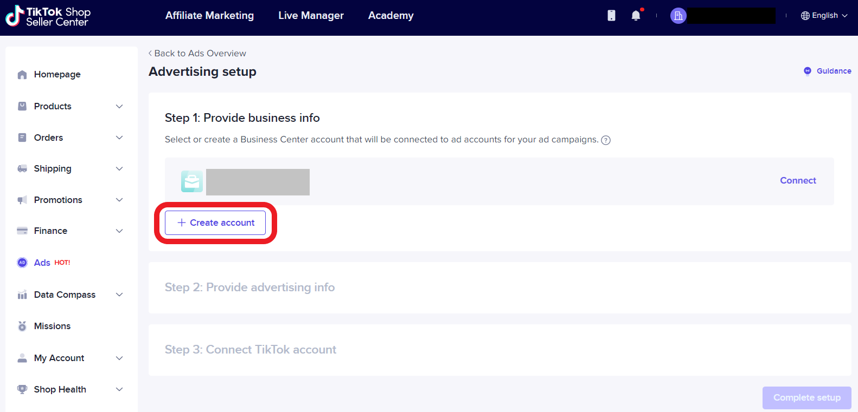Image resolution: width=858 pixels, height=412 pixels.
Task: Expand the Promotions menu chevron
Action: [x=119, y=200]
